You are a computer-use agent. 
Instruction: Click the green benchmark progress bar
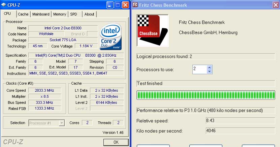tap(206, 95)
